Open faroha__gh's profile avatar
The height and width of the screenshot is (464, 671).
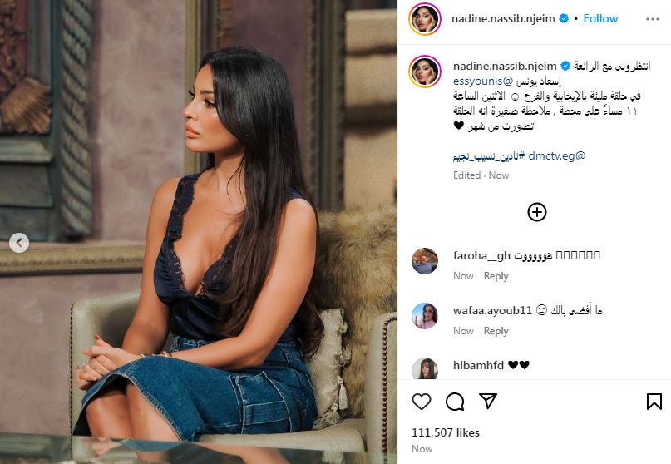[x=425, y=260]
